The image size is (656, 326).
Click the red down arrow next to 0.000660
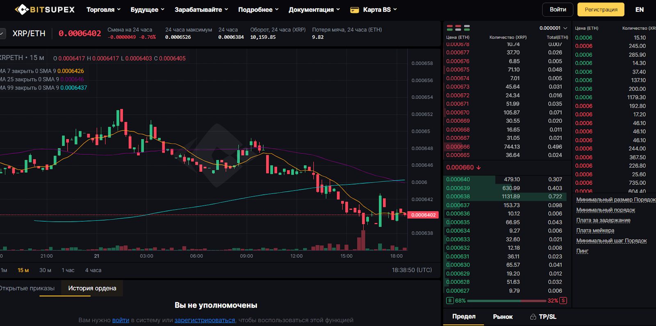click(x=478, y=167)
